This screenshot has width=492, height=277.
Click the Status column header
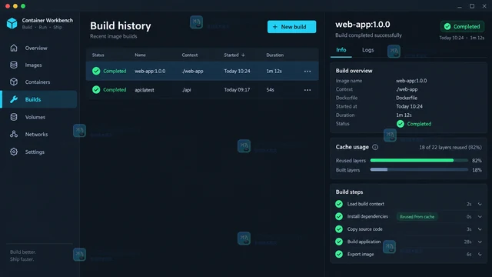98,55
